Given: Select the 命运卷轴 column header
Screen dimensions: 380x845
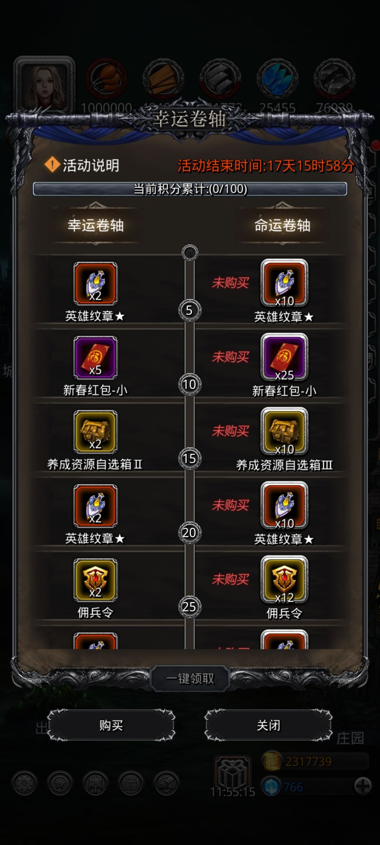Looking at the screenshot, I should 283,225.
